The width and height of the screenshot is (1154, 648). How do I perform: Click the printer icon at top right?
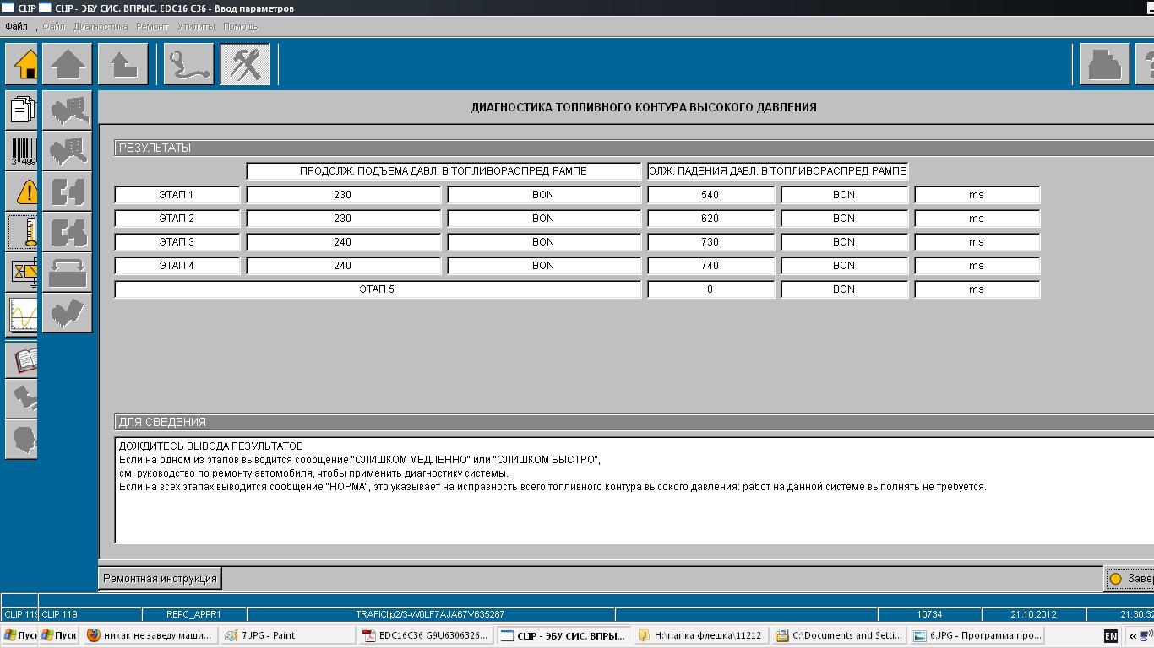[1103, 64]
